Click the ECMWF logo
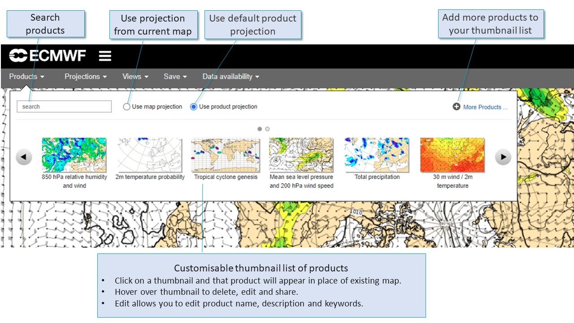 click(x=48, y=56)
